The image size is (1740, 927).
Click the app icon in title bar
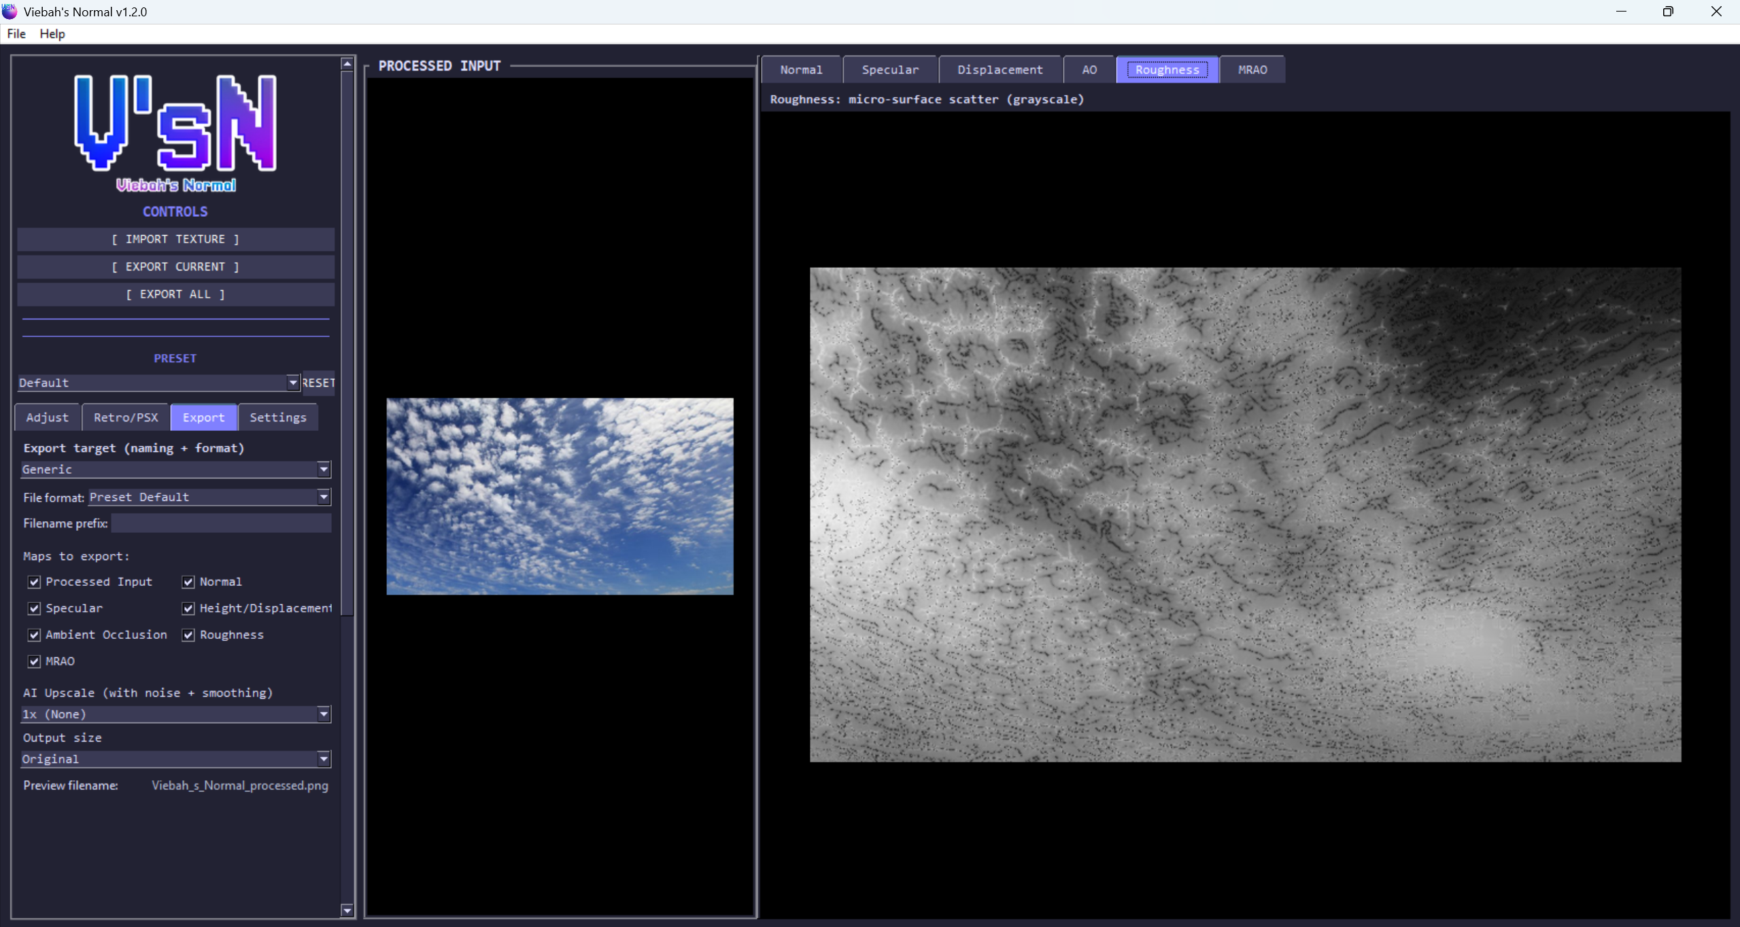click(10, 12)
